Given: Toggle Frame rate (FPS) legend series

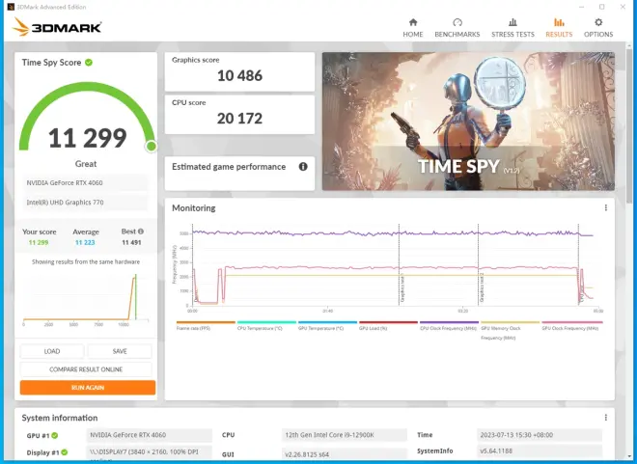Looking at the screenshot, I should (206, 327).
